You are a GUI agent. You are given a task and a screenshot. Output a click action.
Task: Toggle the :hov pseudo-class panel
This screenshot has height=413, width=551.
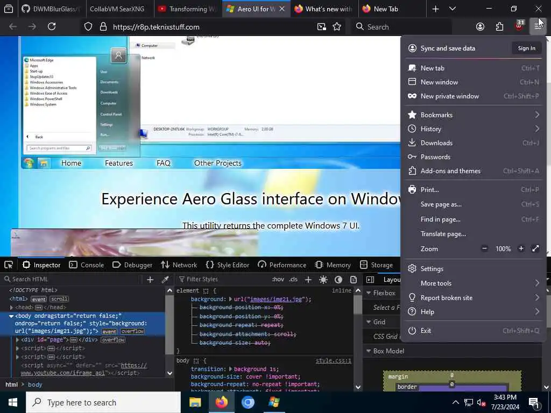point(278,280)
